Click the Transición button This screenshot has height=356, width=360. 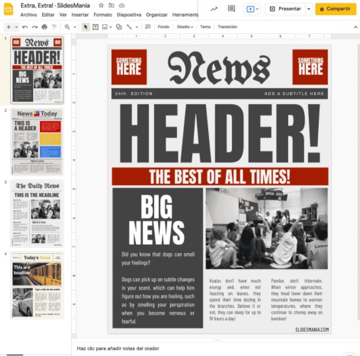tap(227, 27)
